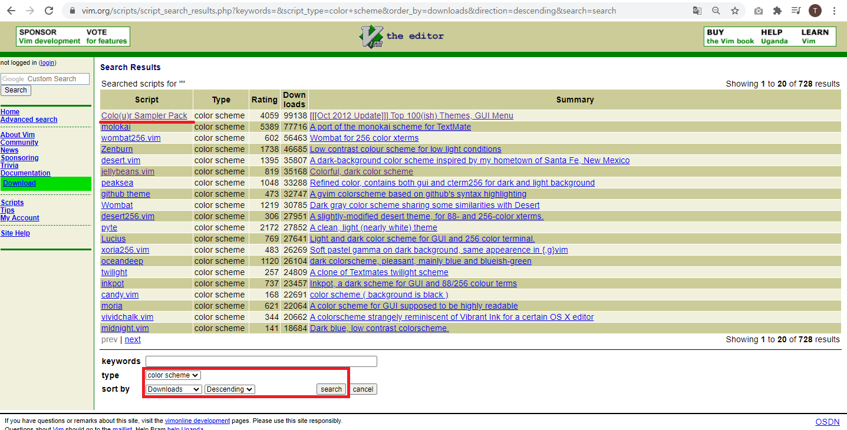Open midnight.vim script link
This screenshot has width=847, height=430.
pyautogui.click(x=125, y=328)
